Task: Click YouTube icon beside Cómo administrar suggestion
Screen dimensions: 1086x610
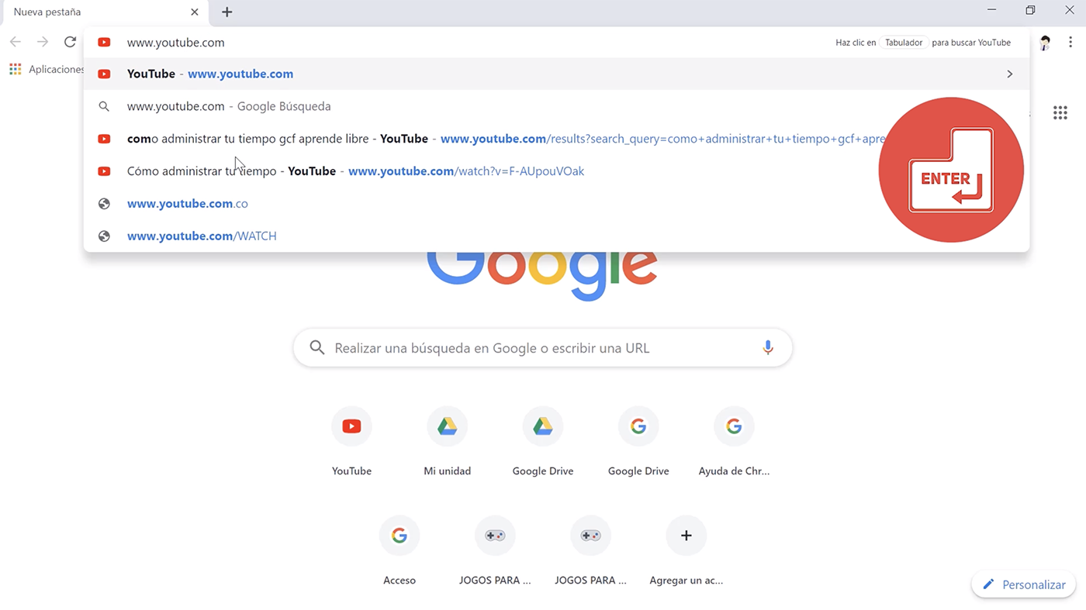Action: (x=104, y=171)
